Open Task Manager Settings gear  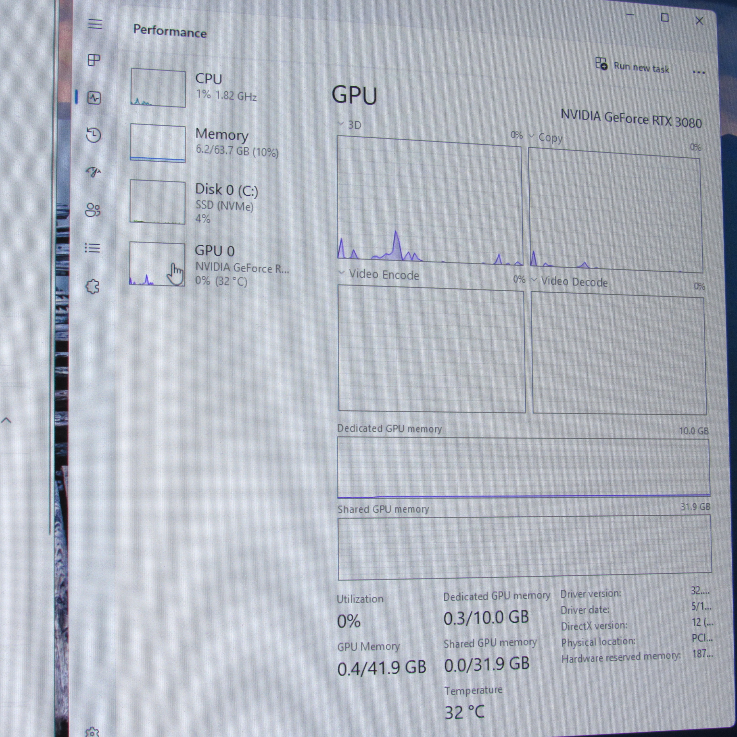pyautogui.click(x=92, y=732)
